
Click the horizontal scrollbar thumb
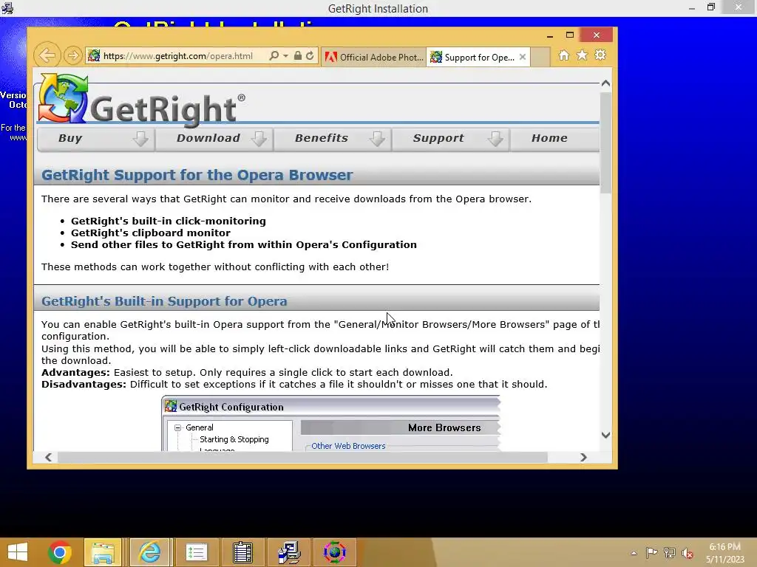(302, 457)
